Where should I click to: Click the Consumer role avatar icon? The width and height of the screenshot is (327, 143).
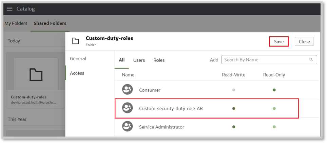coord(127,90)
